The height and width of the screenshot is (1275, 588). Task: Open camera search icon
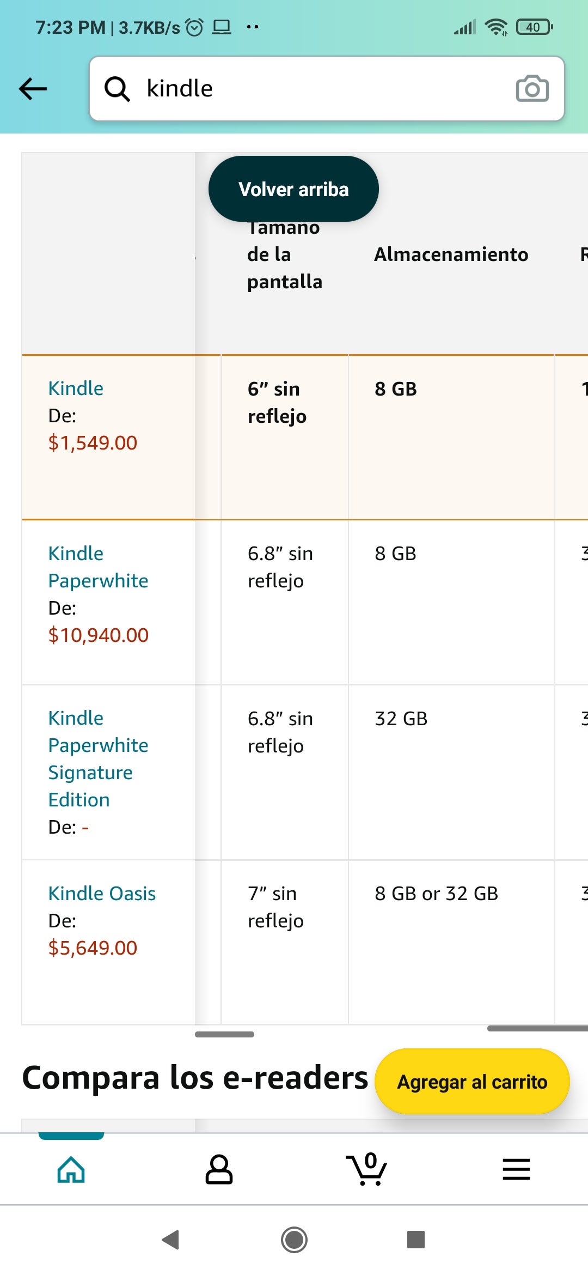(532, 89)
